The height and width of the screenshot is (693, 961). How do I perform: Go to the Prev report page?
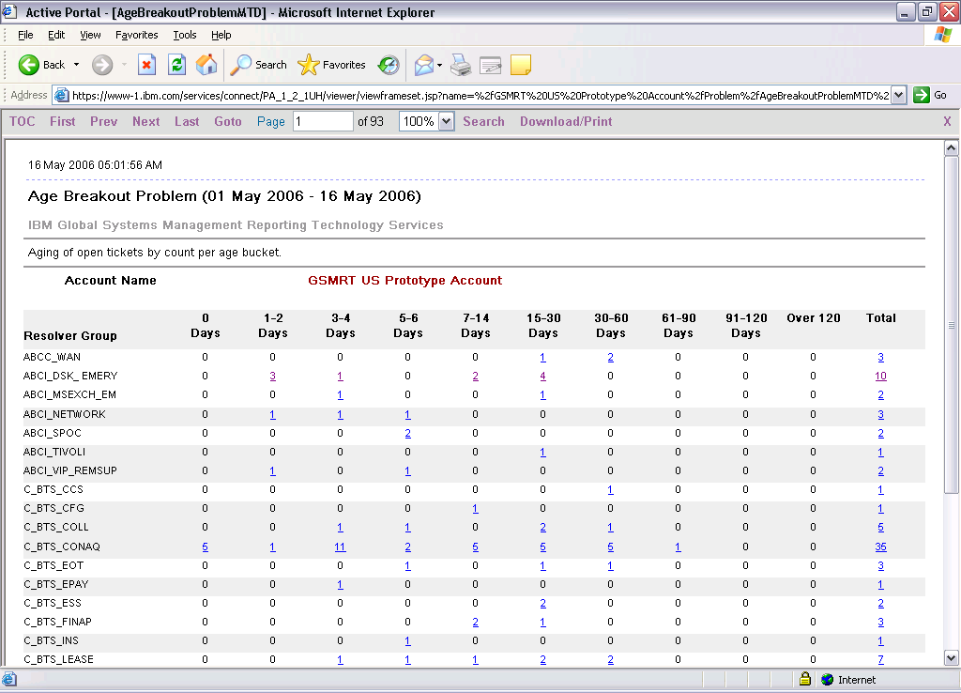(103, 121)
